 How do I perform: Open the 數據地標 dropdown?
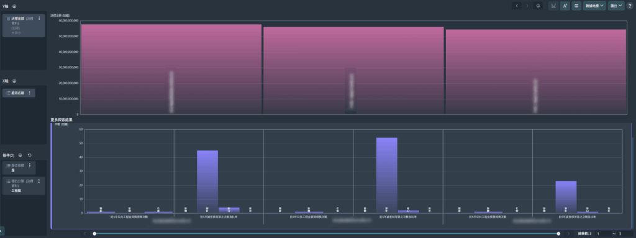pyautogui.click(x=594, y=6)
